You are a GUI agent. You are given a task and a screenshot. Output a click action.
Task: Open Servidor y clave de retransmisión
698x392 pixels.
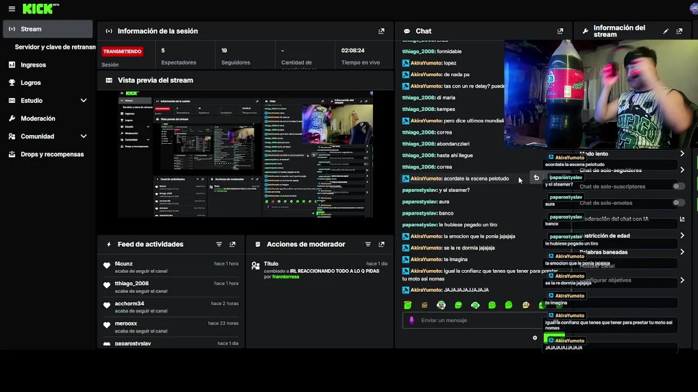(x=55, y=47)
